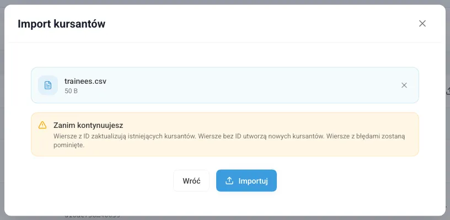Click the Zanim kontynuujesz heading
The height and width of the screenshot is (220, 450).
click(x=88, y=125)
